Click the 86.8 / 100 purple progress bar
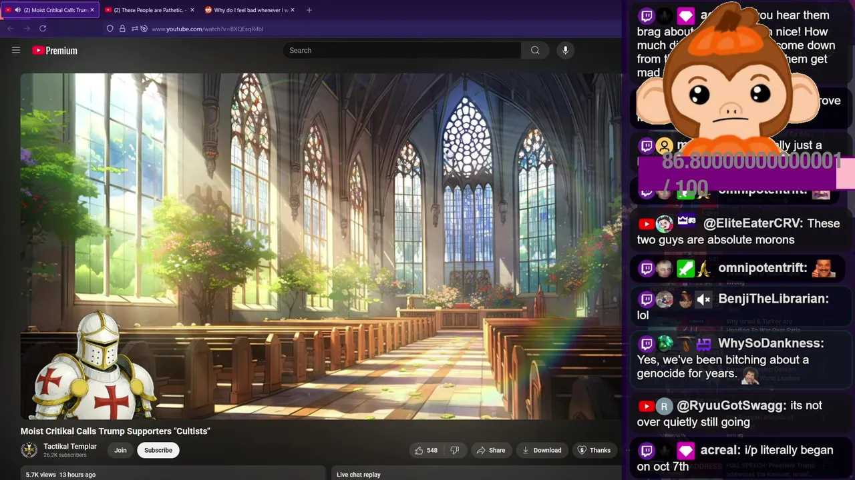This screenshot has height=480, width=855. [746, 173]
